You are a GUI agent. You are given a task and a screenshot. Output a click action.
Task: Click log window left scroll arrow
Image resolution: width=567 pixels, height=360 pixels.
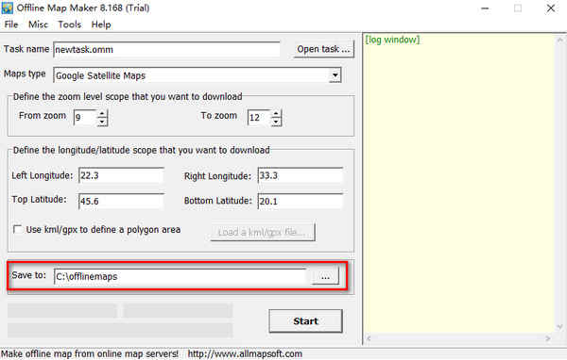(x=369, y=338)
